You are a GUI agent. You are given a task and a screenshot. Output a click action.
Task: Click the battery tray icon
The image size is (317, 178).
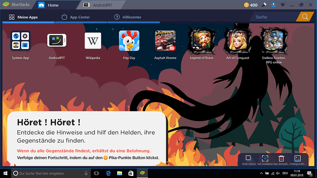267,174
